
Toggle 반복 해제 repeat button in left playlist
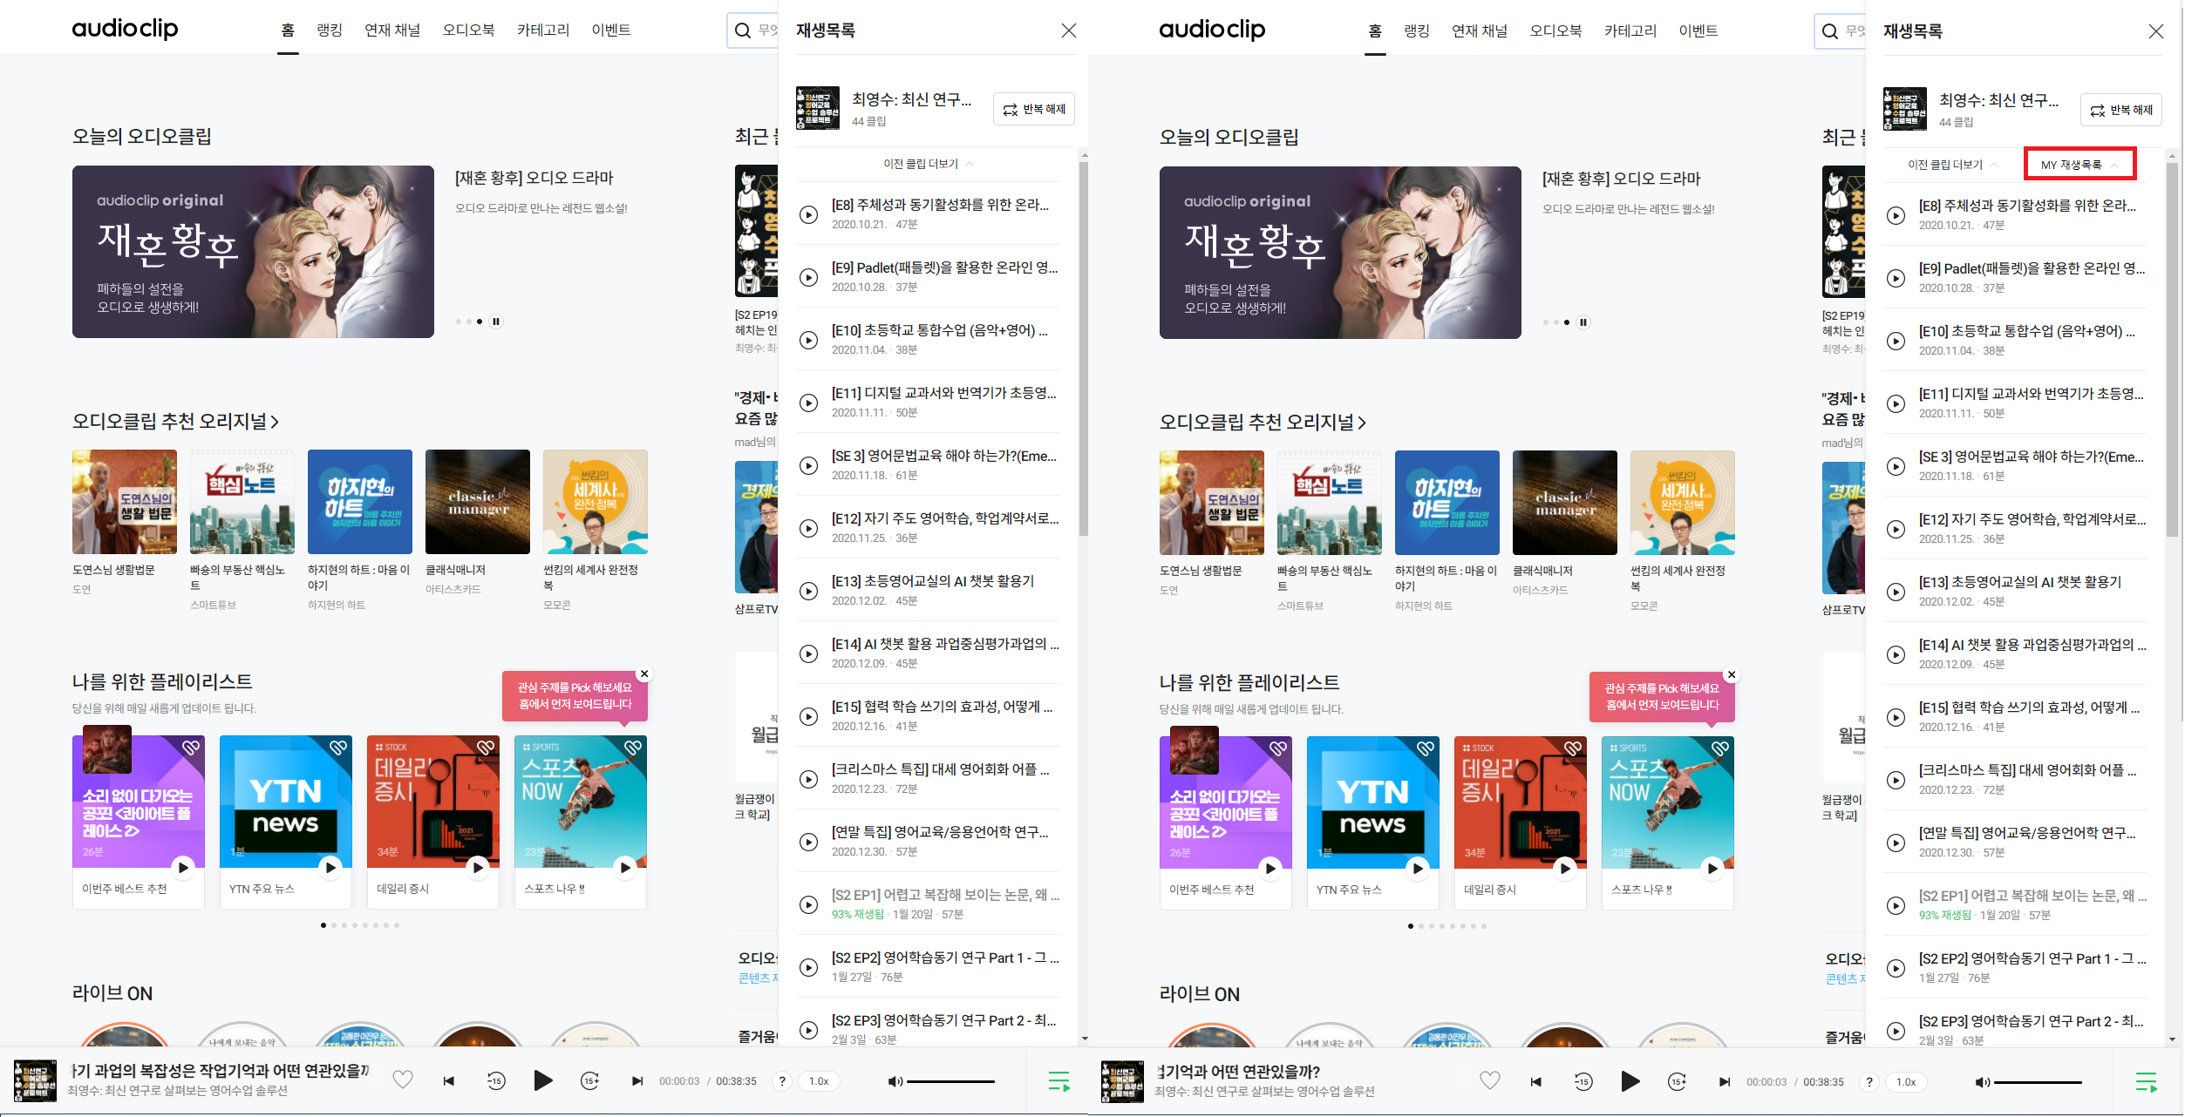tap(1033, 110)
